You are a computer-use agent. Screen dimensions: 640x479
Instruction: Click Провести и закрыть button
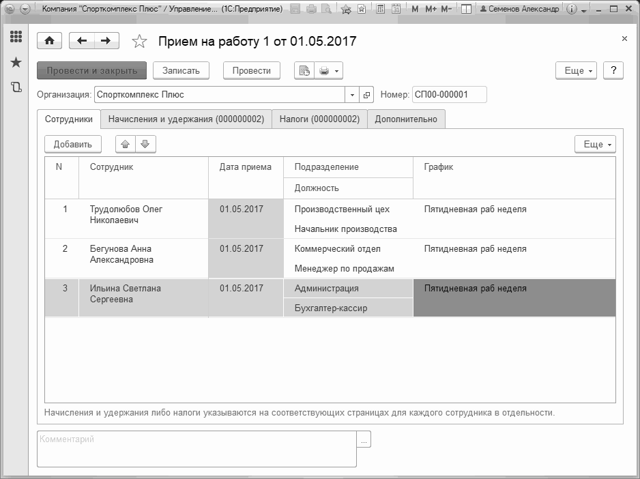(x=92, y=71)
